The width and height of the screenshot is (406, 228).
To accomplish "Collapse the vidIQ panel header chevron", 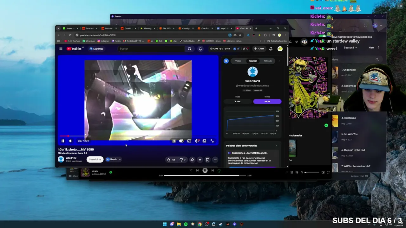I will tap(279, 61).
